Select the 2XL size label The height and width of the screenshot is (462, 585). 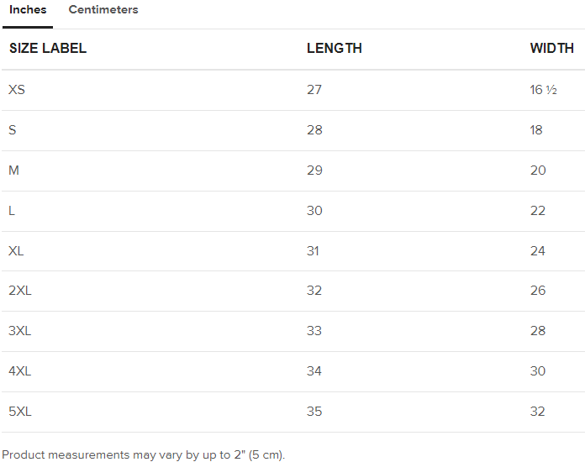(20, 291)
